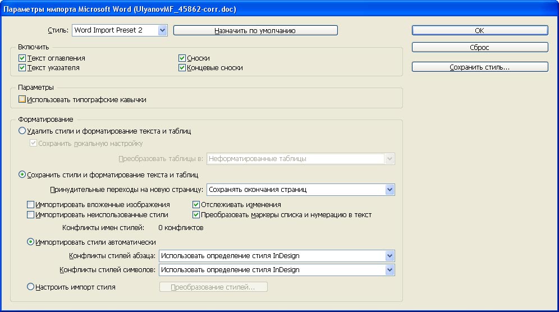
Task: Uncheck the Текст оглавления checkbox
Action: tap(22, 58)
